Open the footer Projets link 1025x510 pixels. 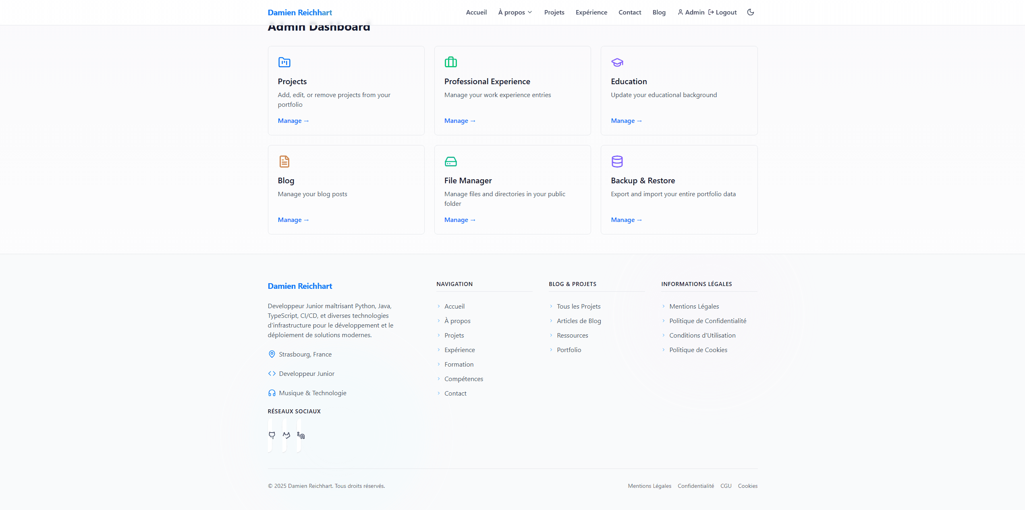pyautogui.click(x=454, y=335)
